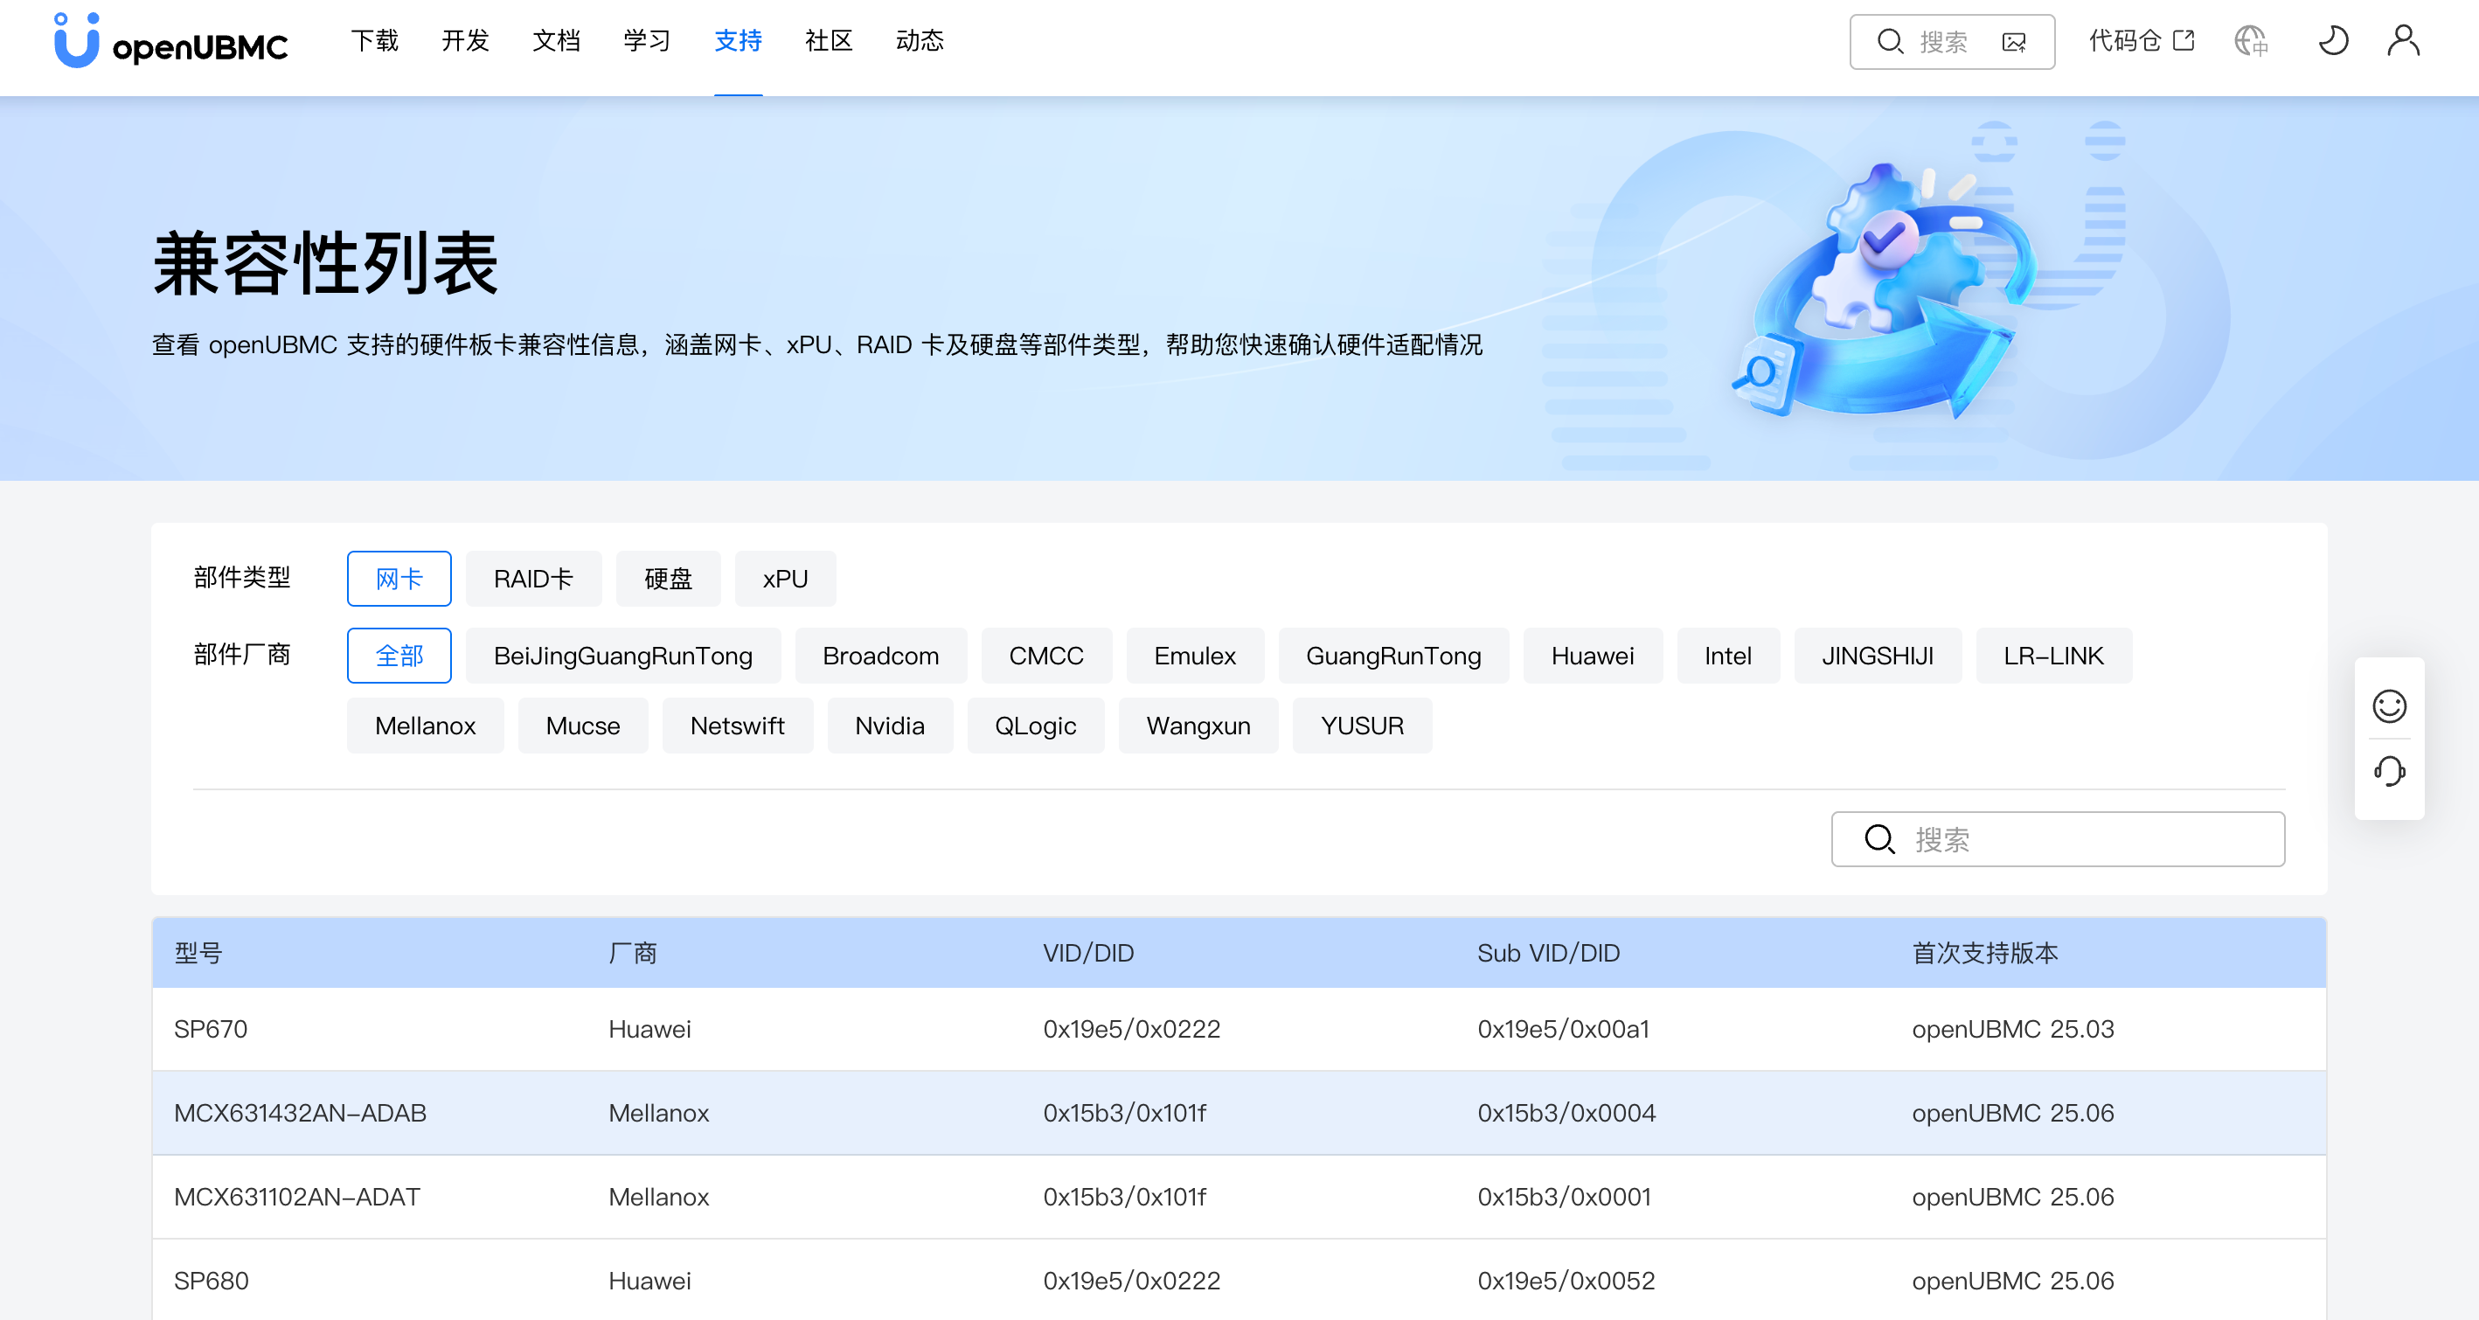Screen dimensions: 2479x1320
Task: Click the SP680 model cell
Action: coord(212,1280)
